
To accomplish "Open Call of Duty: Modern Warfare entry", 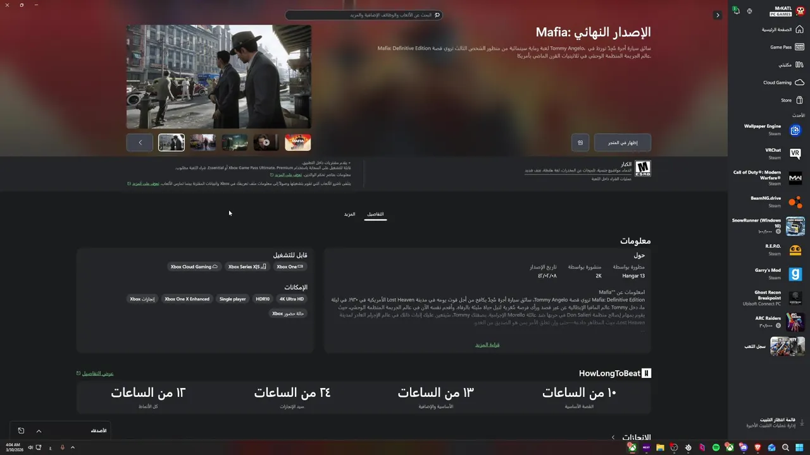I will (x=768, y=178).
